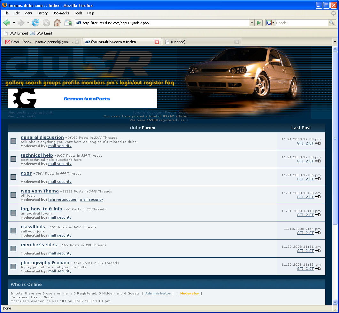Click the register link in banner navigation
Image resolution: width=339 pixels, height=313 pixels.
[153, 82]
